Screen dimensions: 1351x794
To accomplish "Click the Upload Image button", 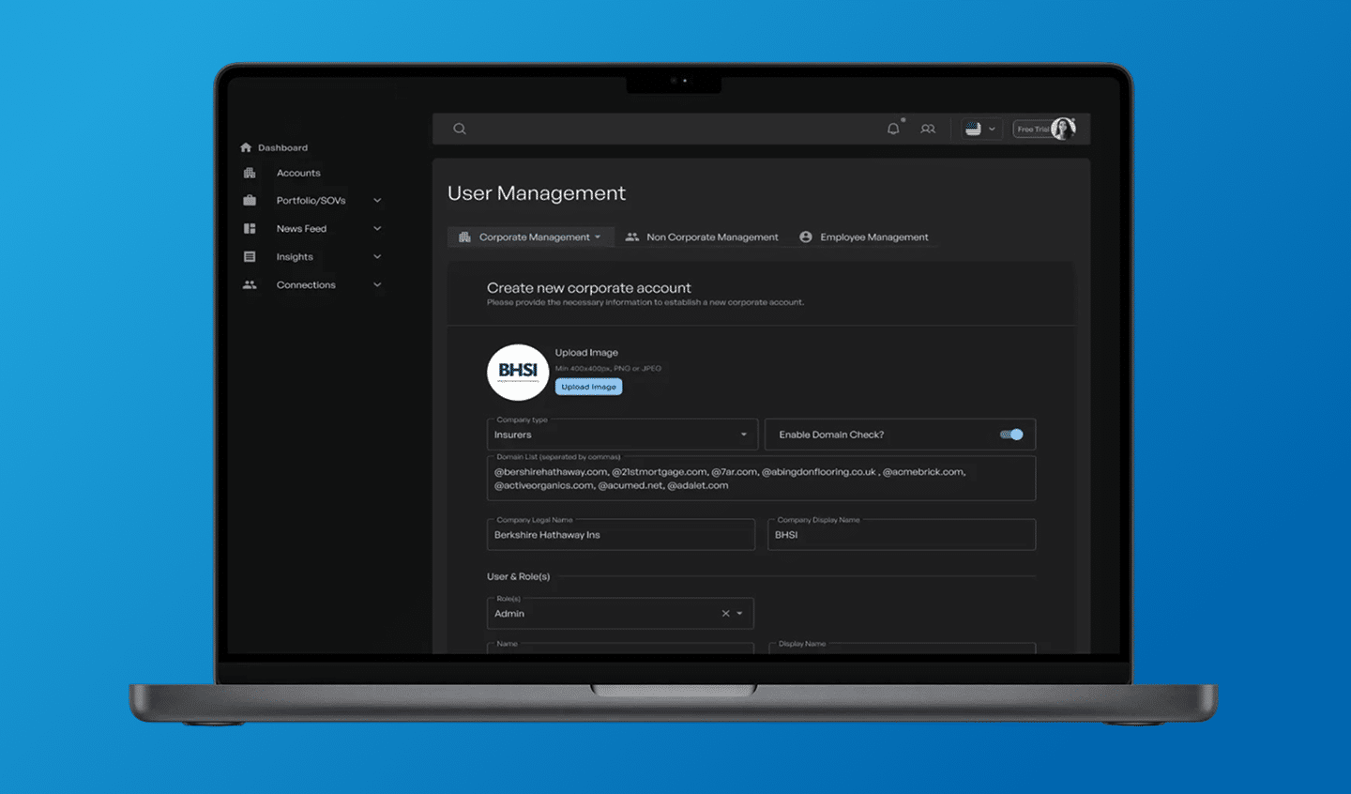I will [588, 387].
